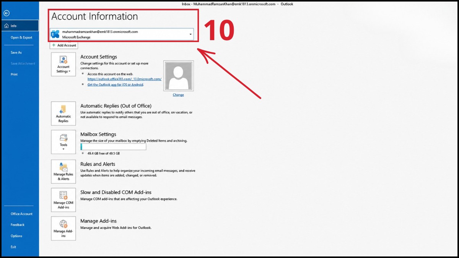Click the Microsoft Exchange account icon
This screenshot has height=258, width=459.
(x=55, y=34)
